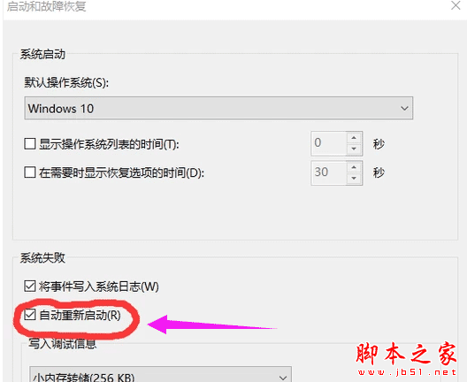Enable 显示操作系统列表的时间 checkbox

pos(30,144)
